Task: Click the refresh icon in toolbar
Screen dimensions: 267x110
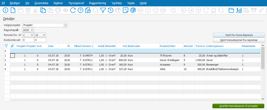Action: coord(73,10)
